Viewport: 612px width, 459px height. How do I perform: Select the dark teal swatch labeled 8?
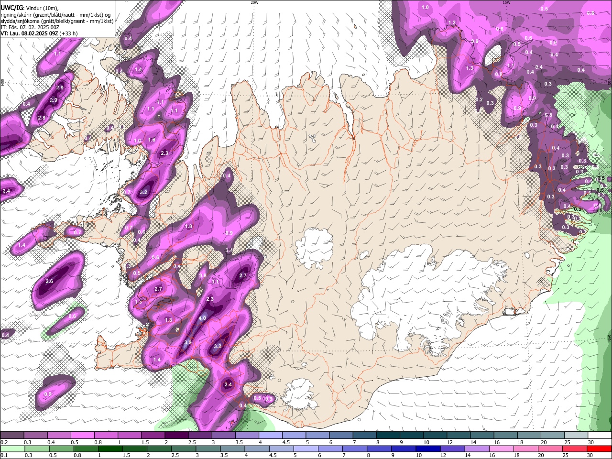click(388, 436)
